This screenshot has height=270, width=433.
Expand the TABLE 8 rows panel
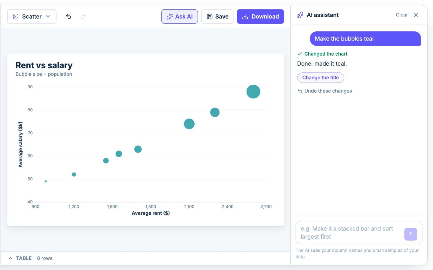coord(30,258)
